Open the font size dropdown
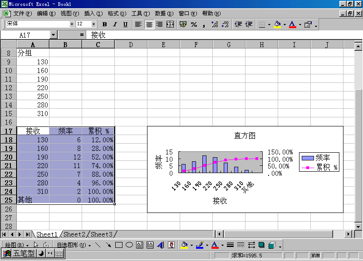 [x=94, y=24]
